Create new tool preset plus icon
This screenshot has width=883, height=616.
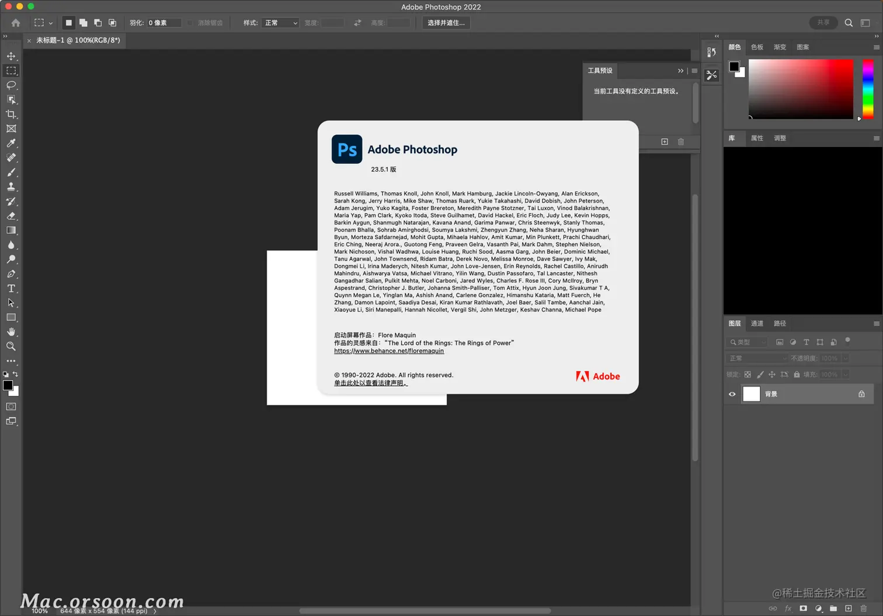coord(665,142)
